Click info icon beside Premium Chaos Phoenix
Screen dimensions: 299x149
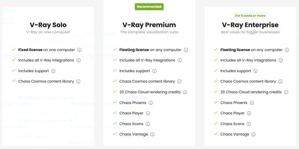click(151, 103)
